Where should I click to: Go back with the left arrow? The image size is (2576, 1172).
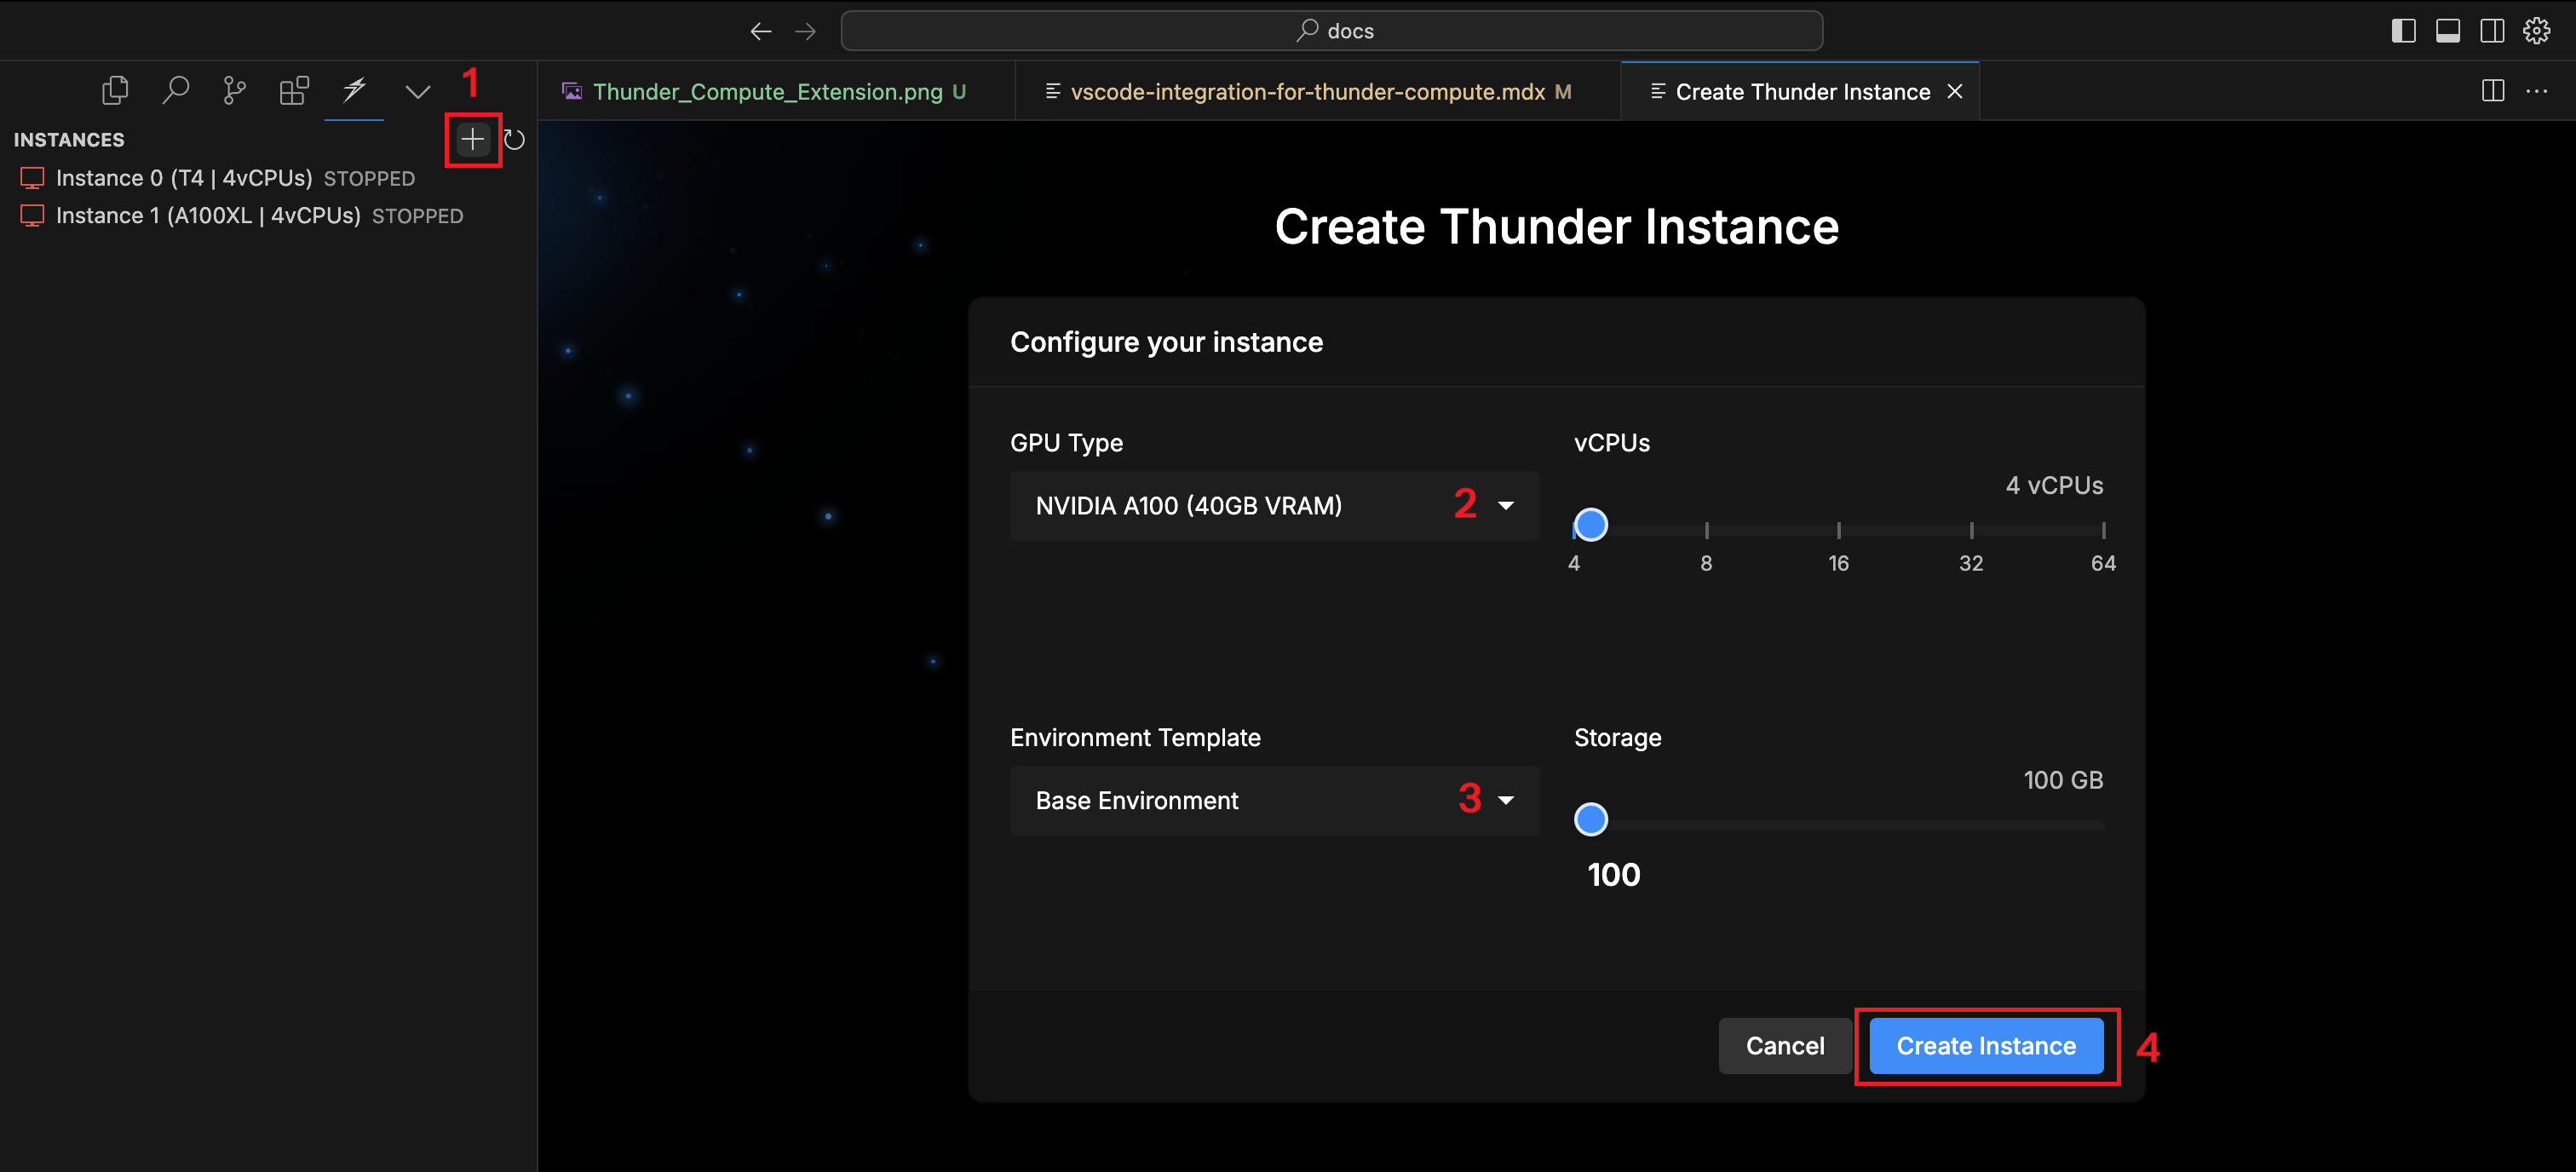(x=761, y=31)
